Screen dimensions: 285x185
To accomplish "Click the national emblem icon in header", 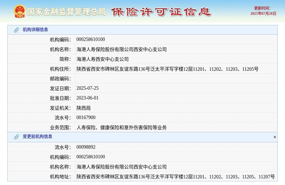I will pyautogui.click(x=20, y=11).
